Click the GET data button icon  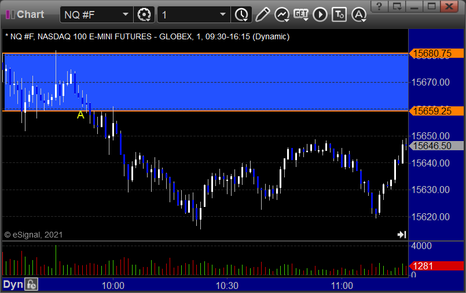click(301, 14)
